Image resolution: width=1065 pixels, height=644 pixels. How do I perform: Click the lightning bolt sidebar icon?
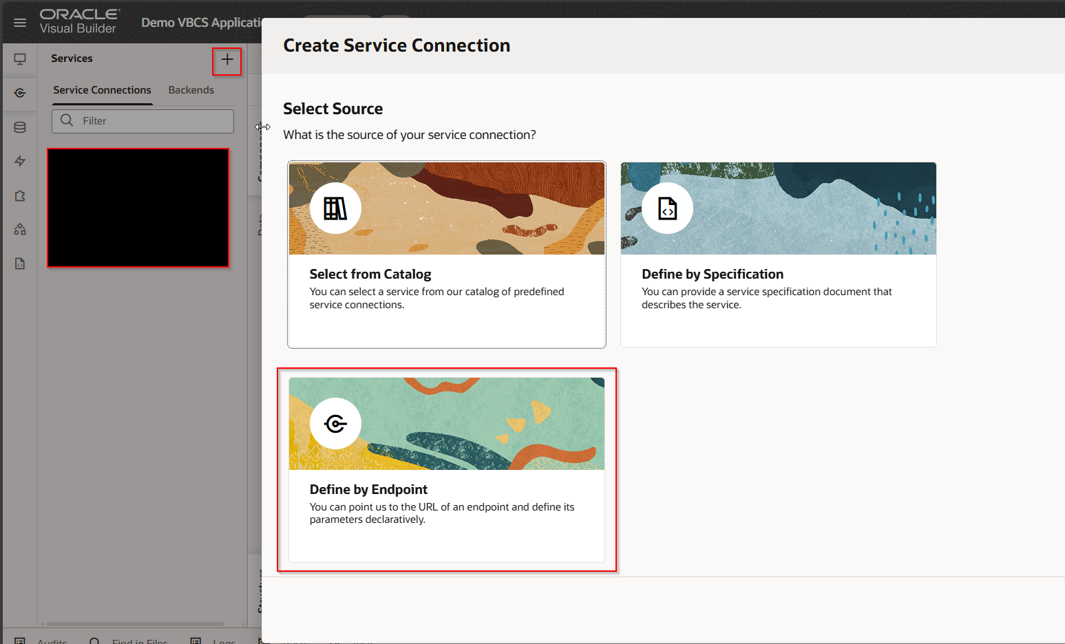(x=20, y=161)
